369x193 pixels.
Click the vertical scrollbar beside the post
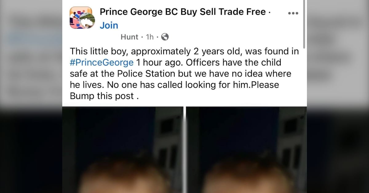pos(304,25)
